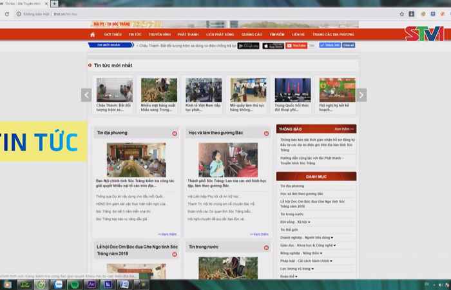
Task: Open 'Thành phố Sóc Trăng: Lan tỏa' article headline
Action: [x=227, y=183]
